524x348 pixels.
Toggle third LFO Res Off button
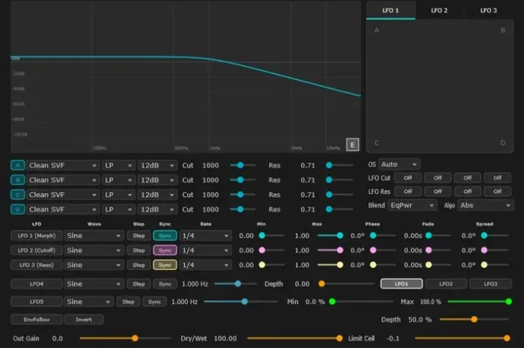(468, 192)
